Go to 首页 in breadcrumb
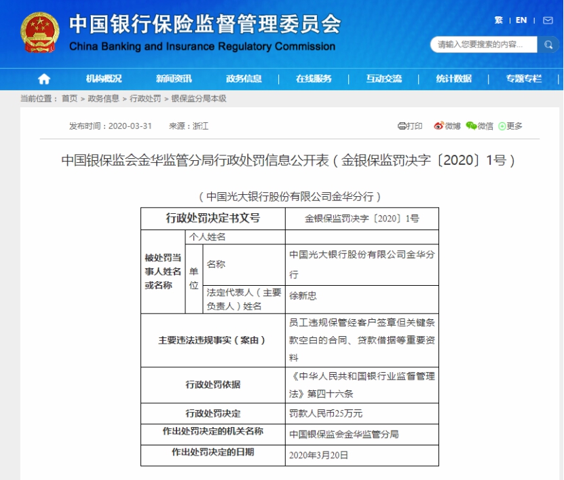 point(69,98)
